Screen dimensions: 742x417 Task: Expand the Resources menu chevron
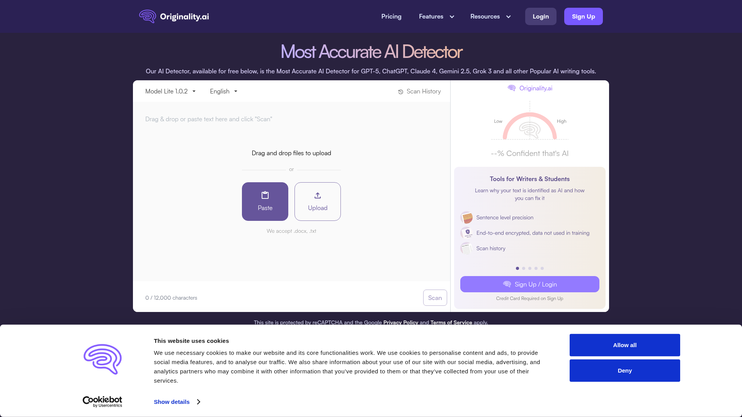point(508,17)
